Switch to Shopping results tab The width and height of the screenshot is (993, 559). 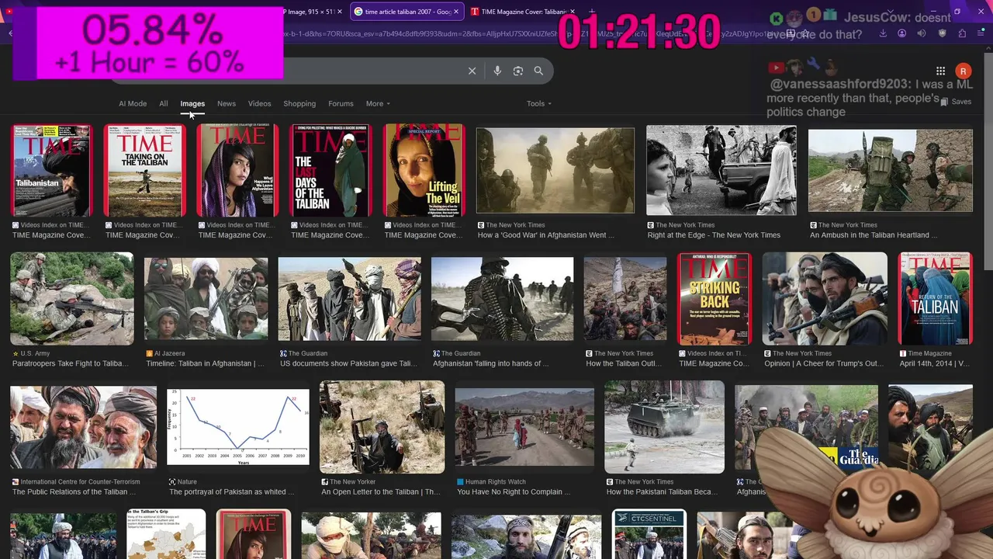[x=299, y=103]
